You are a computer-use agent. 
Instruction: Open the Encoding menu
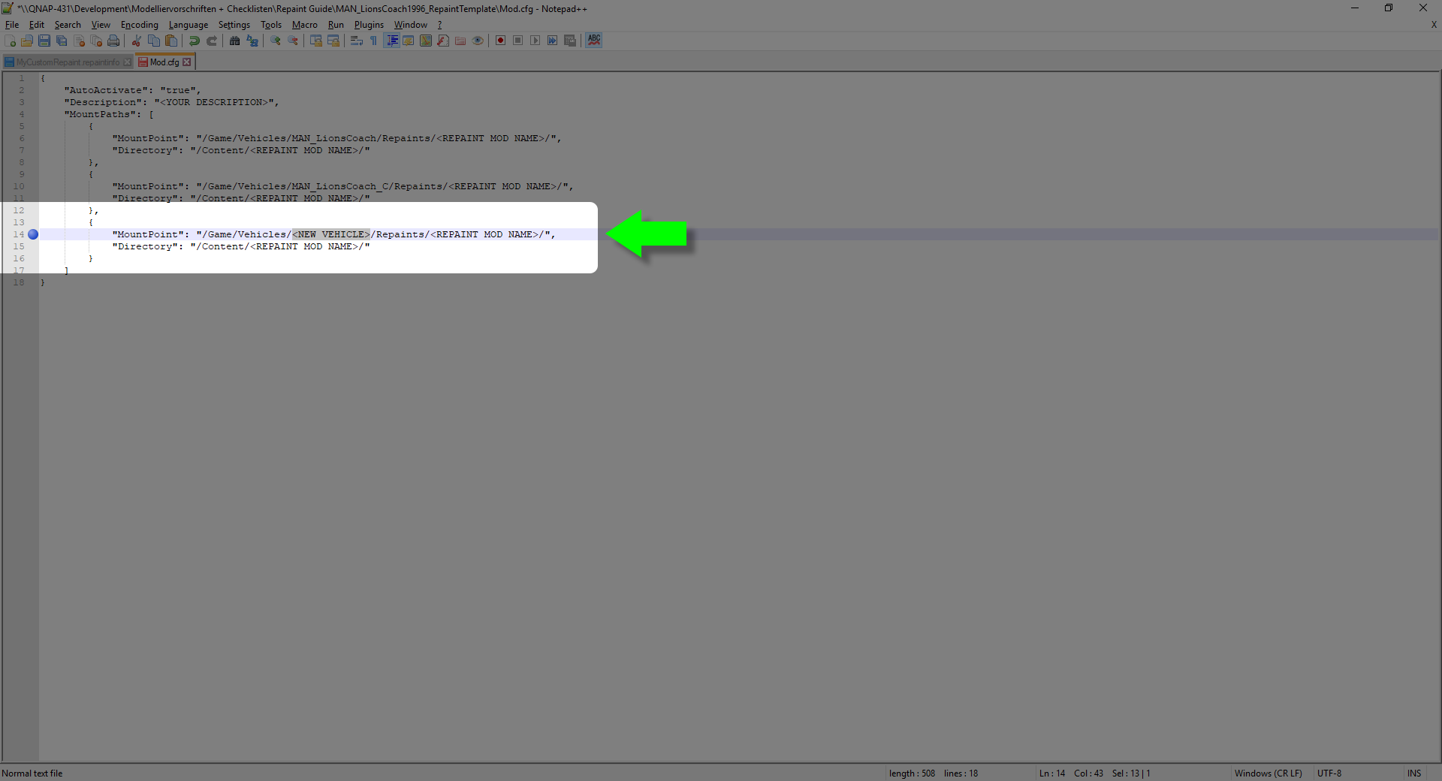[140, 25]
